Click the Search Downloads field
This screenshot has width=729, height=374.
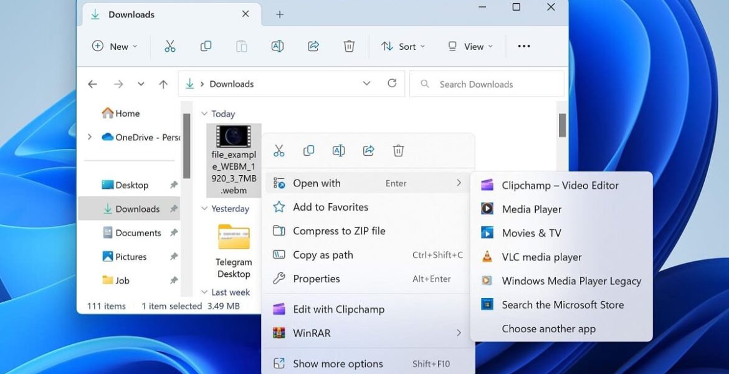(492, 84)
